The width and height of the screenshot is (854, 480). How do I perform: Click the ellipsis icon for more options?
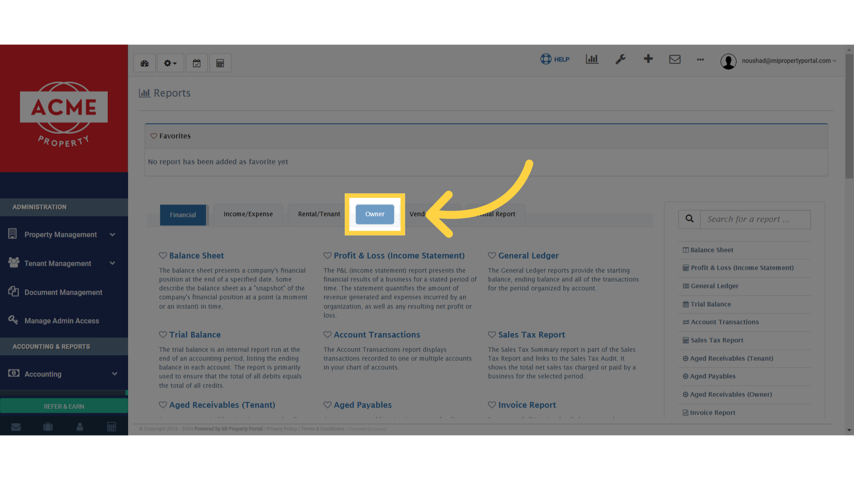point(700,60)
